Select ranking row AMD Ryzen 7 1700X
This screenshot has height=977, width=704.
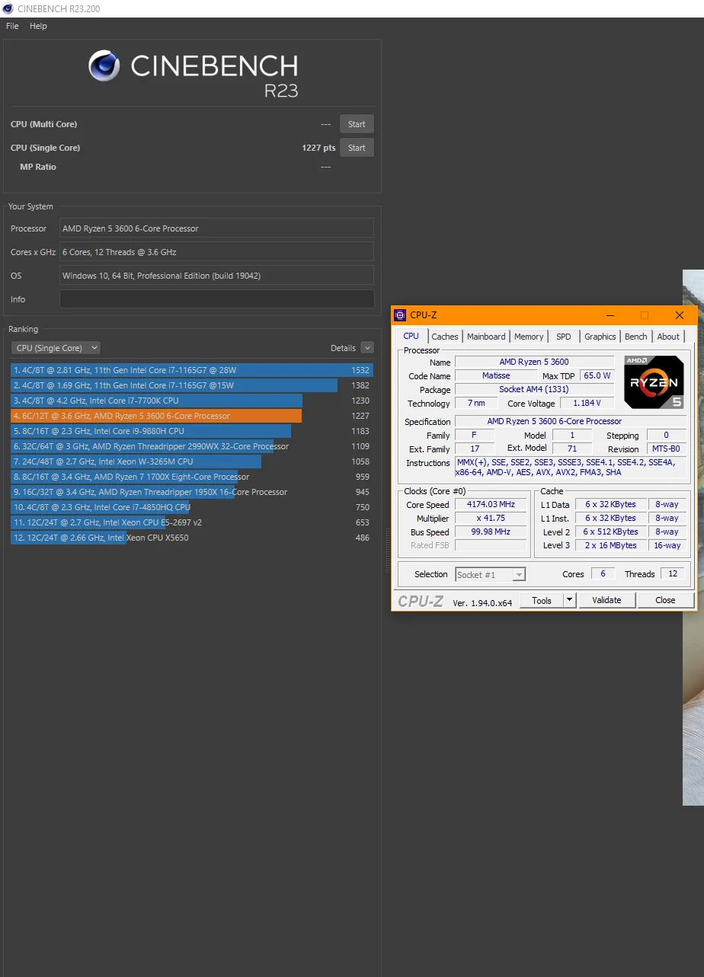click(x=192, y=477)
